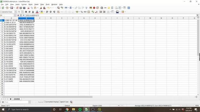Open the Format menu

[24, 4]
